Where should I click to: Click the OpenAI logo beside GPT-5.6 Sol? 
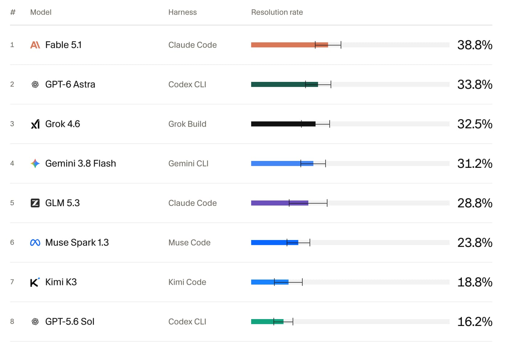pos(35,322)
